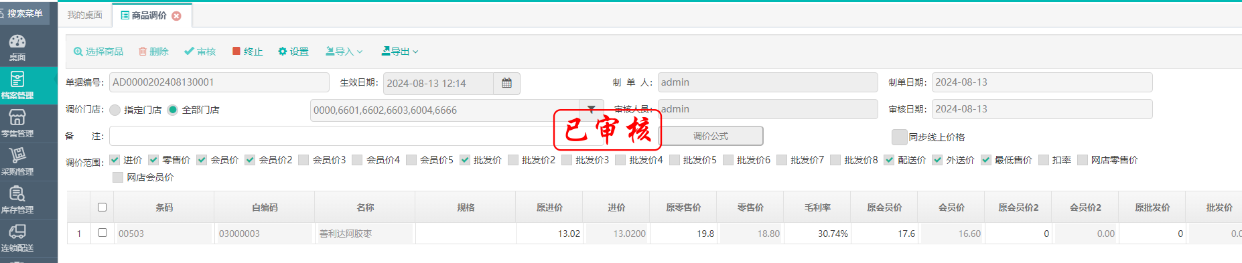Open the store list dropdown arrow
Viewport: 1242px width, 263px height.
pos(592,109)
